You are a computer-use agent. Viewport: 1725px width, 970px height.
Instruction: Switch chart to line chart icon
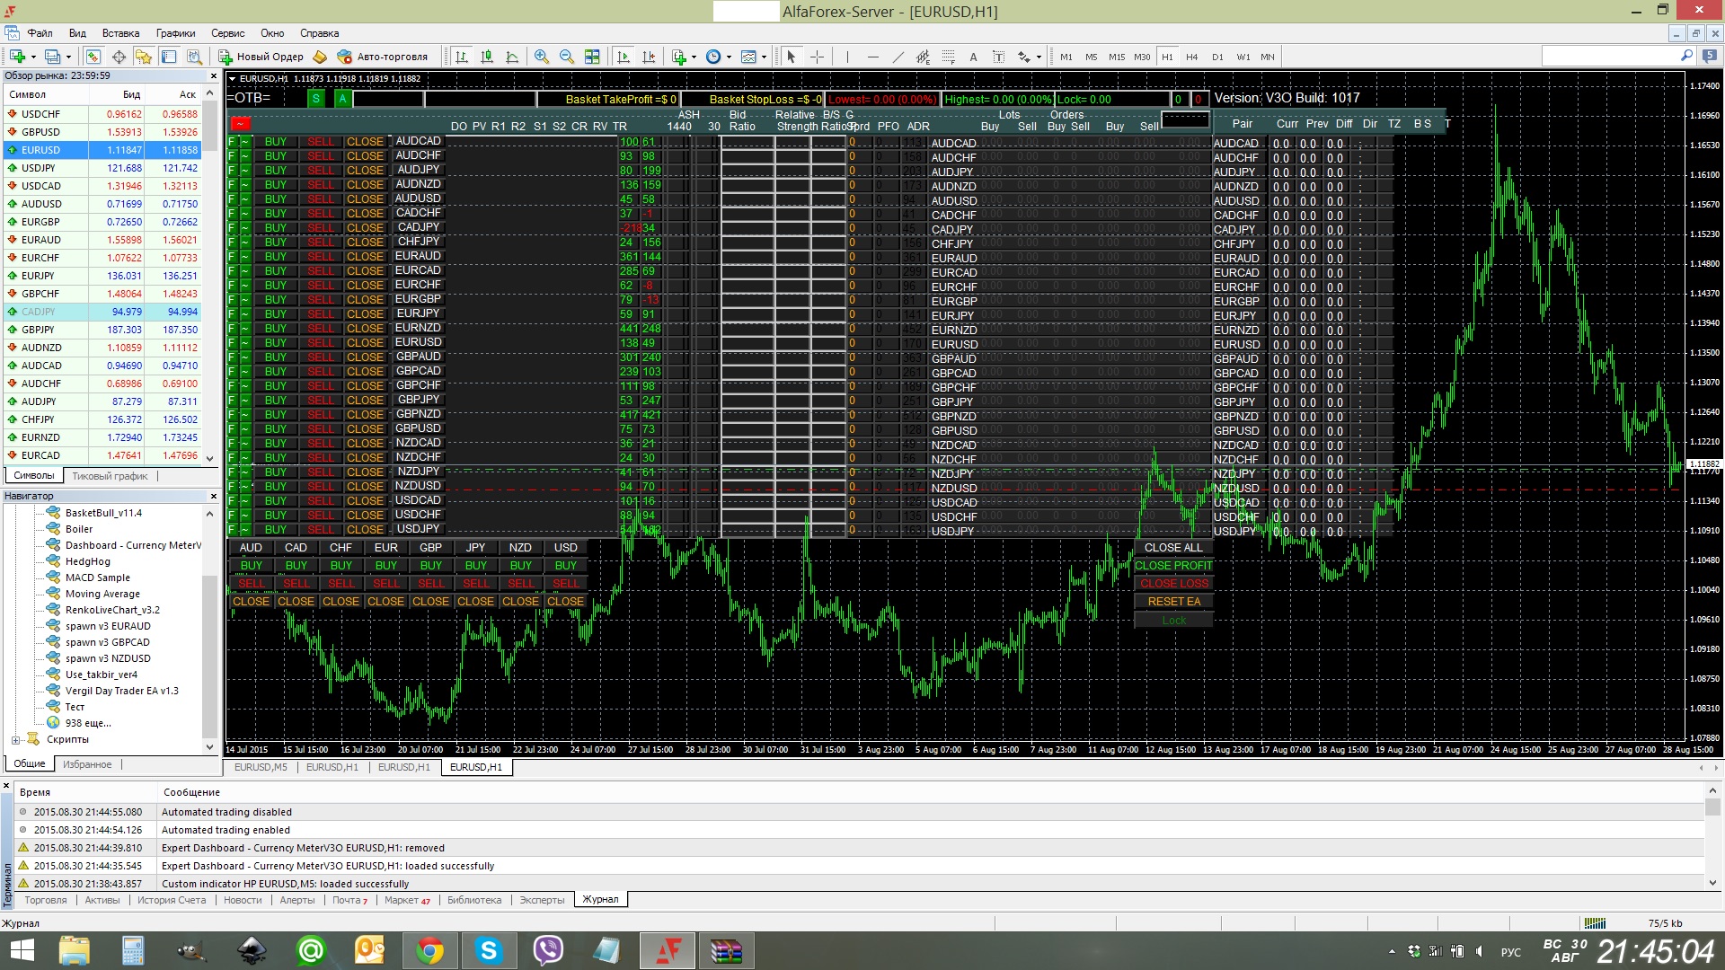(x=512, y=57)
